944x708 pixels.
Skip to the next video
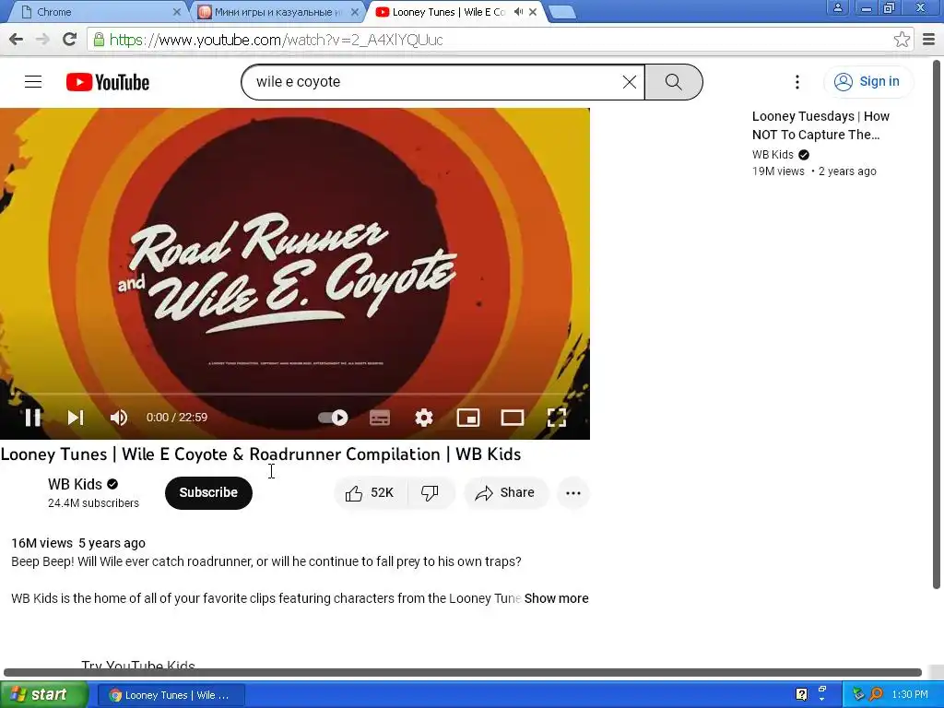76,418
